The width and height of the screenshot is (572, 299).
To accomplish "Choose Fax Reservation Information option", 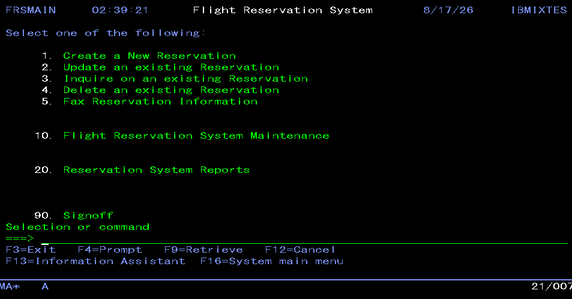I will pyautogui.click(x=160, y=101).
